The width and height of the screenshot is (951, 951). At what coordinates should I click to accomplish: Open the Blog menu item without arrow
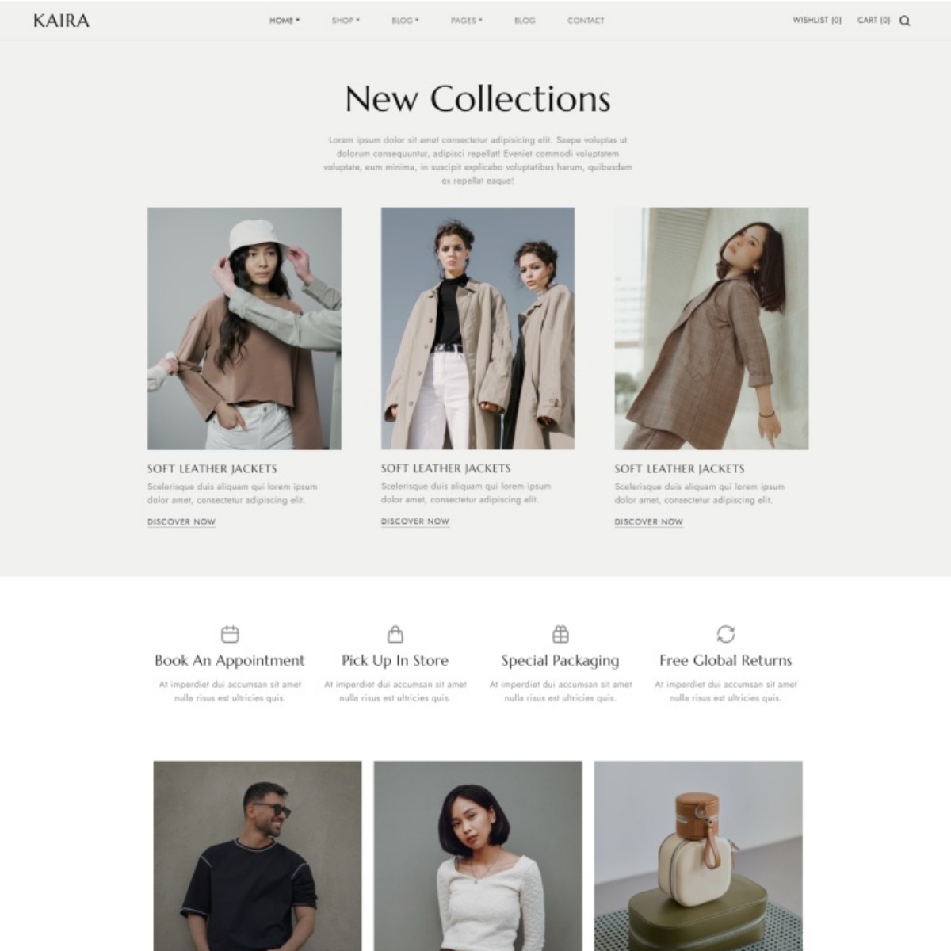(x=525, y=21)
